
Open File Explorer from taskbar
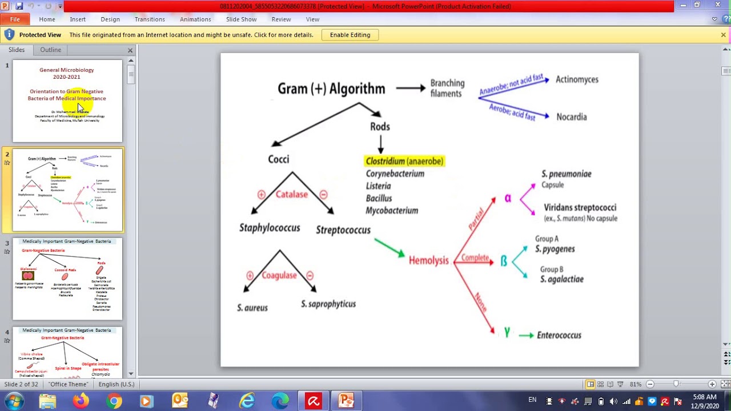(x=47, y=401)
